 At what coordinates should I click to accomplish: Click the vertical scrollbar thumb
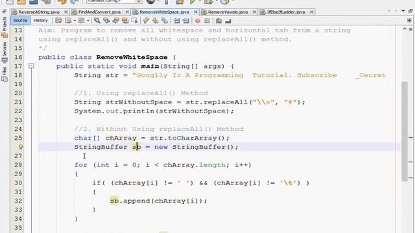coord(405,131)
